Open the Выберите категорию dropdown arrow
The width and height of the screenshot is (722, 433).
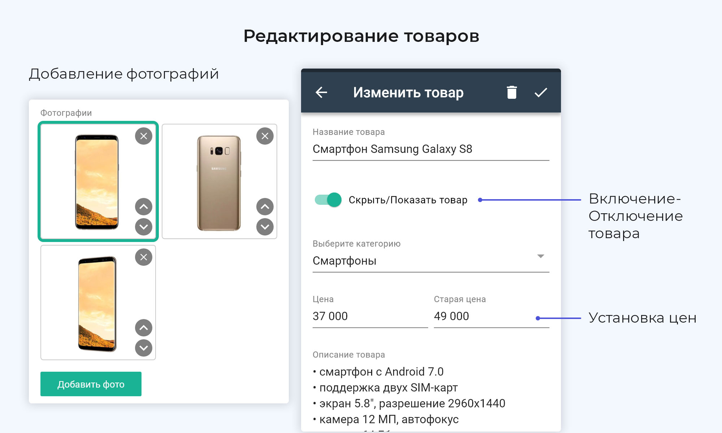[540, 256]
